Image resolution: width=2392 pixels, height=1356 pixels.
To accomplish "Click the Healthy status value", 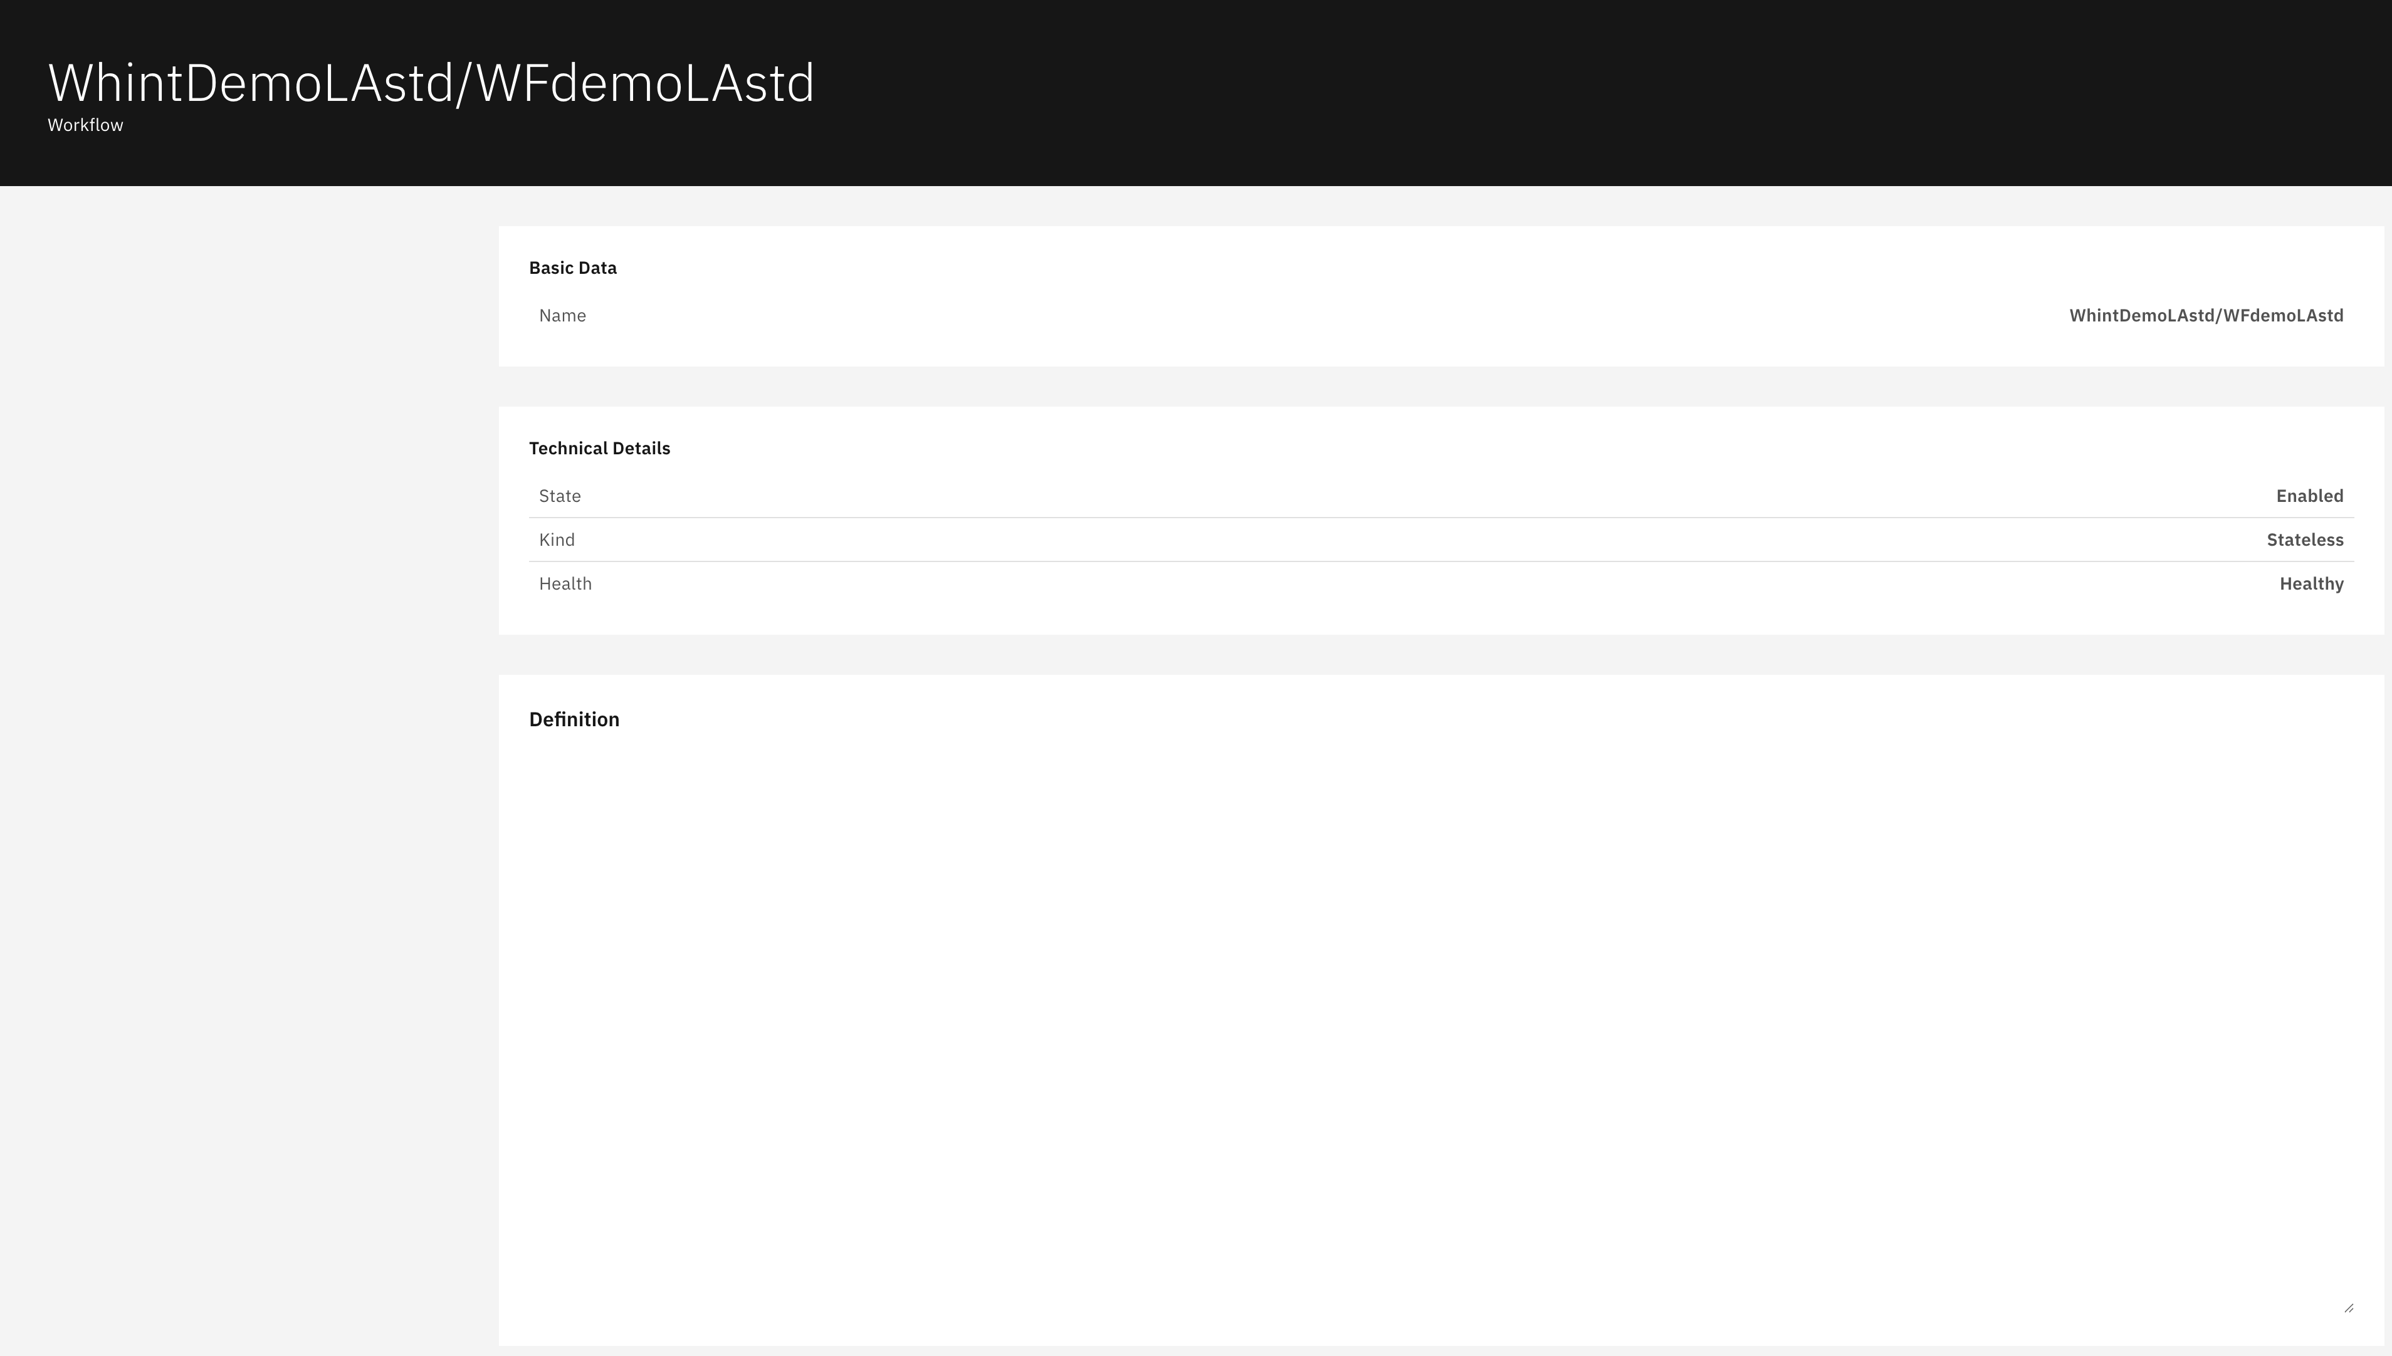I will [x=2311, y=584].
